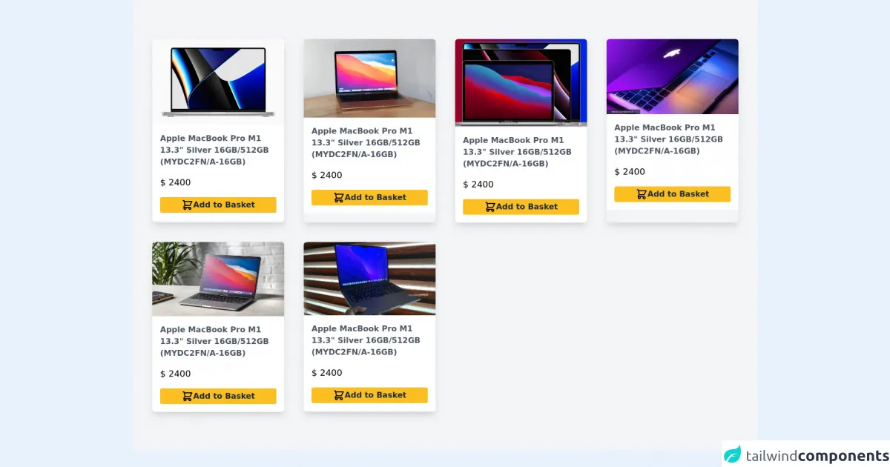This screenshot has width=890, height=467.
Task: Open the hand-held MacBook image
Action: 369,279
